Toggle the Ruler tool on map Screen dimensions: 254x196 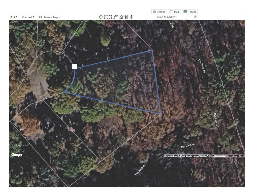(x=13, y=148)
